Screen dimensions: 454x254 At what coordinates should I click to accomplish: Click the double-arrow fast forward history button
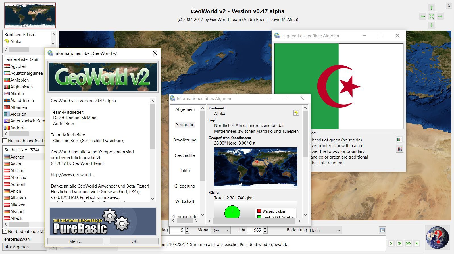pyautogui.click(x=400, y=243)
